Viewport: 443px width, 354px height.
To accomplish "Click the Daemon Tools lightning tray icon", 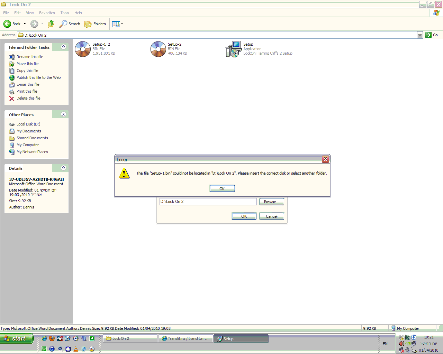I will [414, 337].
